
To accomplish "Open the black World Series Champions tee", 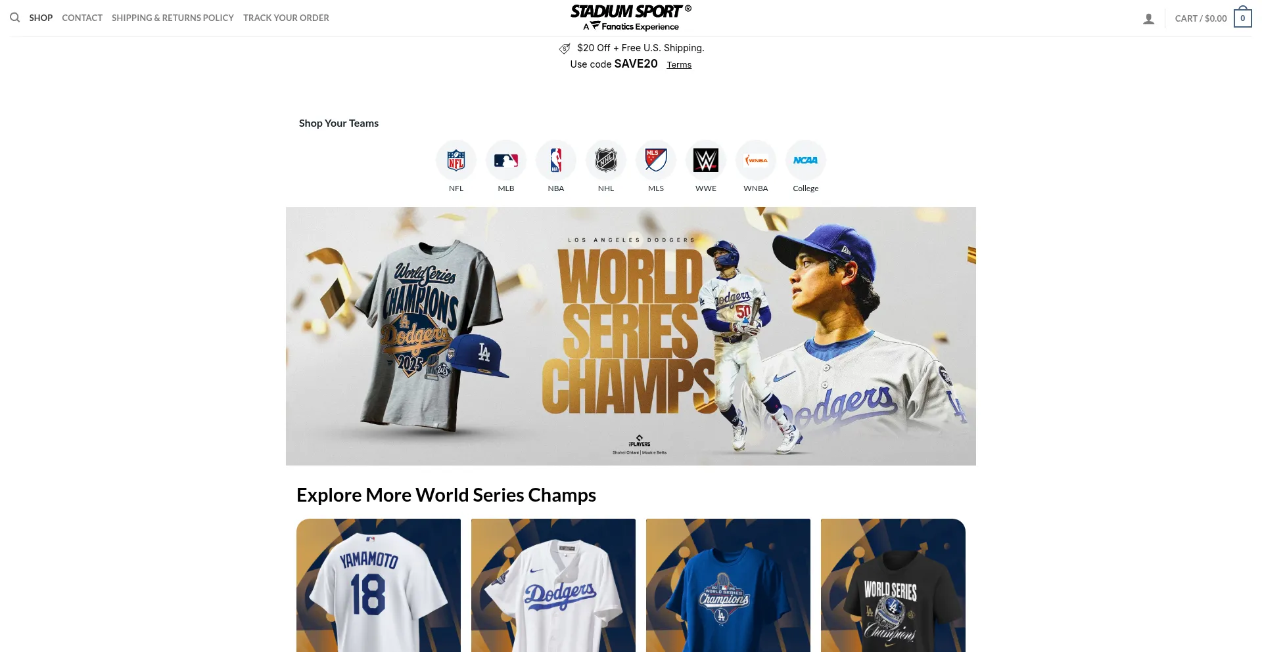I will (893, 585).
